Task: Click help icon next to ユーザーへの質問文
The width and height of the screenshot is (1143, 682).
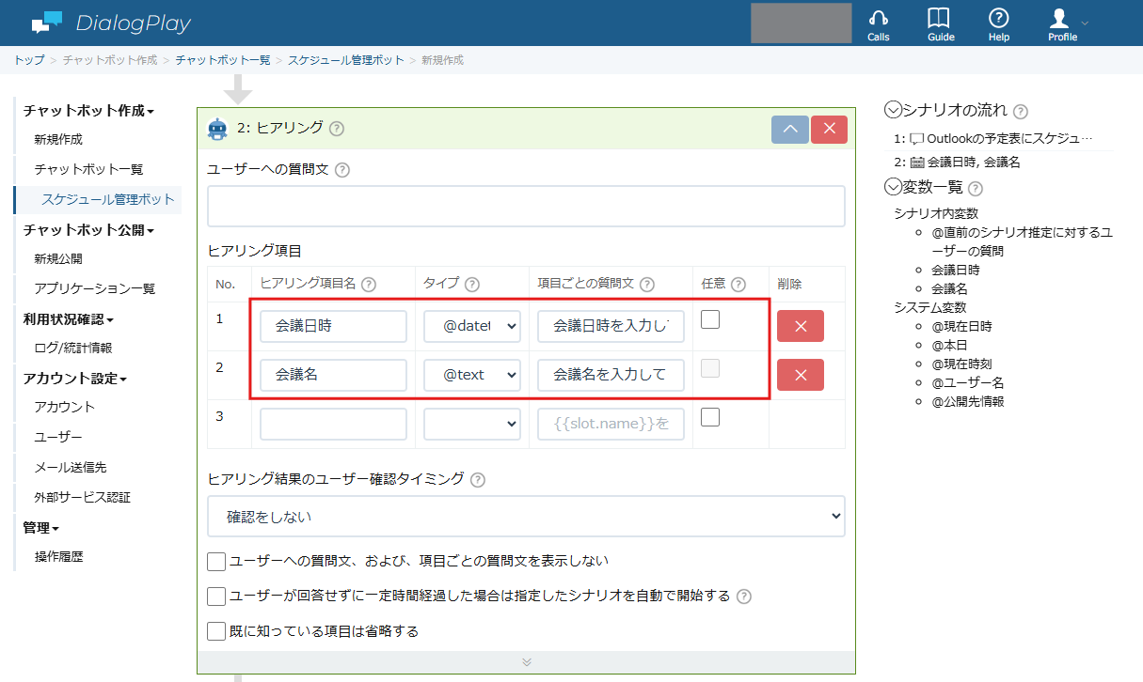Action: 342,170
